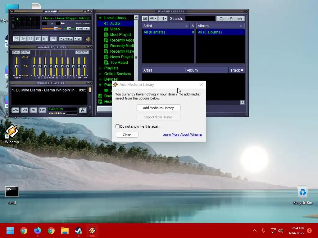Click the 16K equalizer band slider
Screen dimensions: 318x238
coord(84,66)
